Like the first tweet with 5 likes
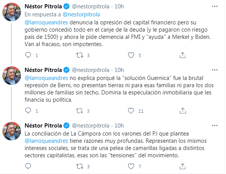 tap(131, 55)
